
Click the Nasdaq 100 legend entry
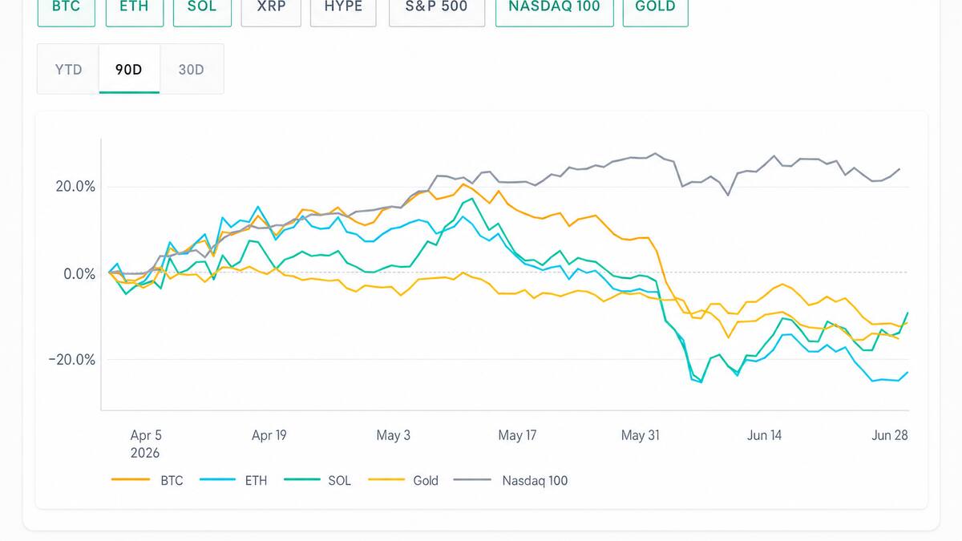pyautogui.click(x=511, y=481)
